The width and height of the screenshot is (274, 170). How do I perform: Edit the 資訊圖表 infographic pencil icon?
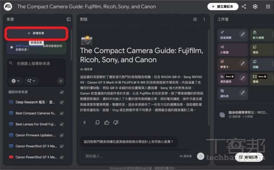(x=242, y=78)
